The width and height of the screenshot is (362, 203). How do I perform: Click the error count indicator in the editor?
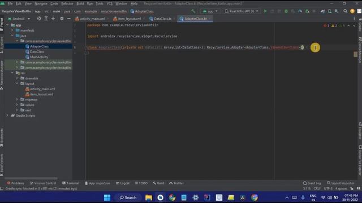[326, 25]
